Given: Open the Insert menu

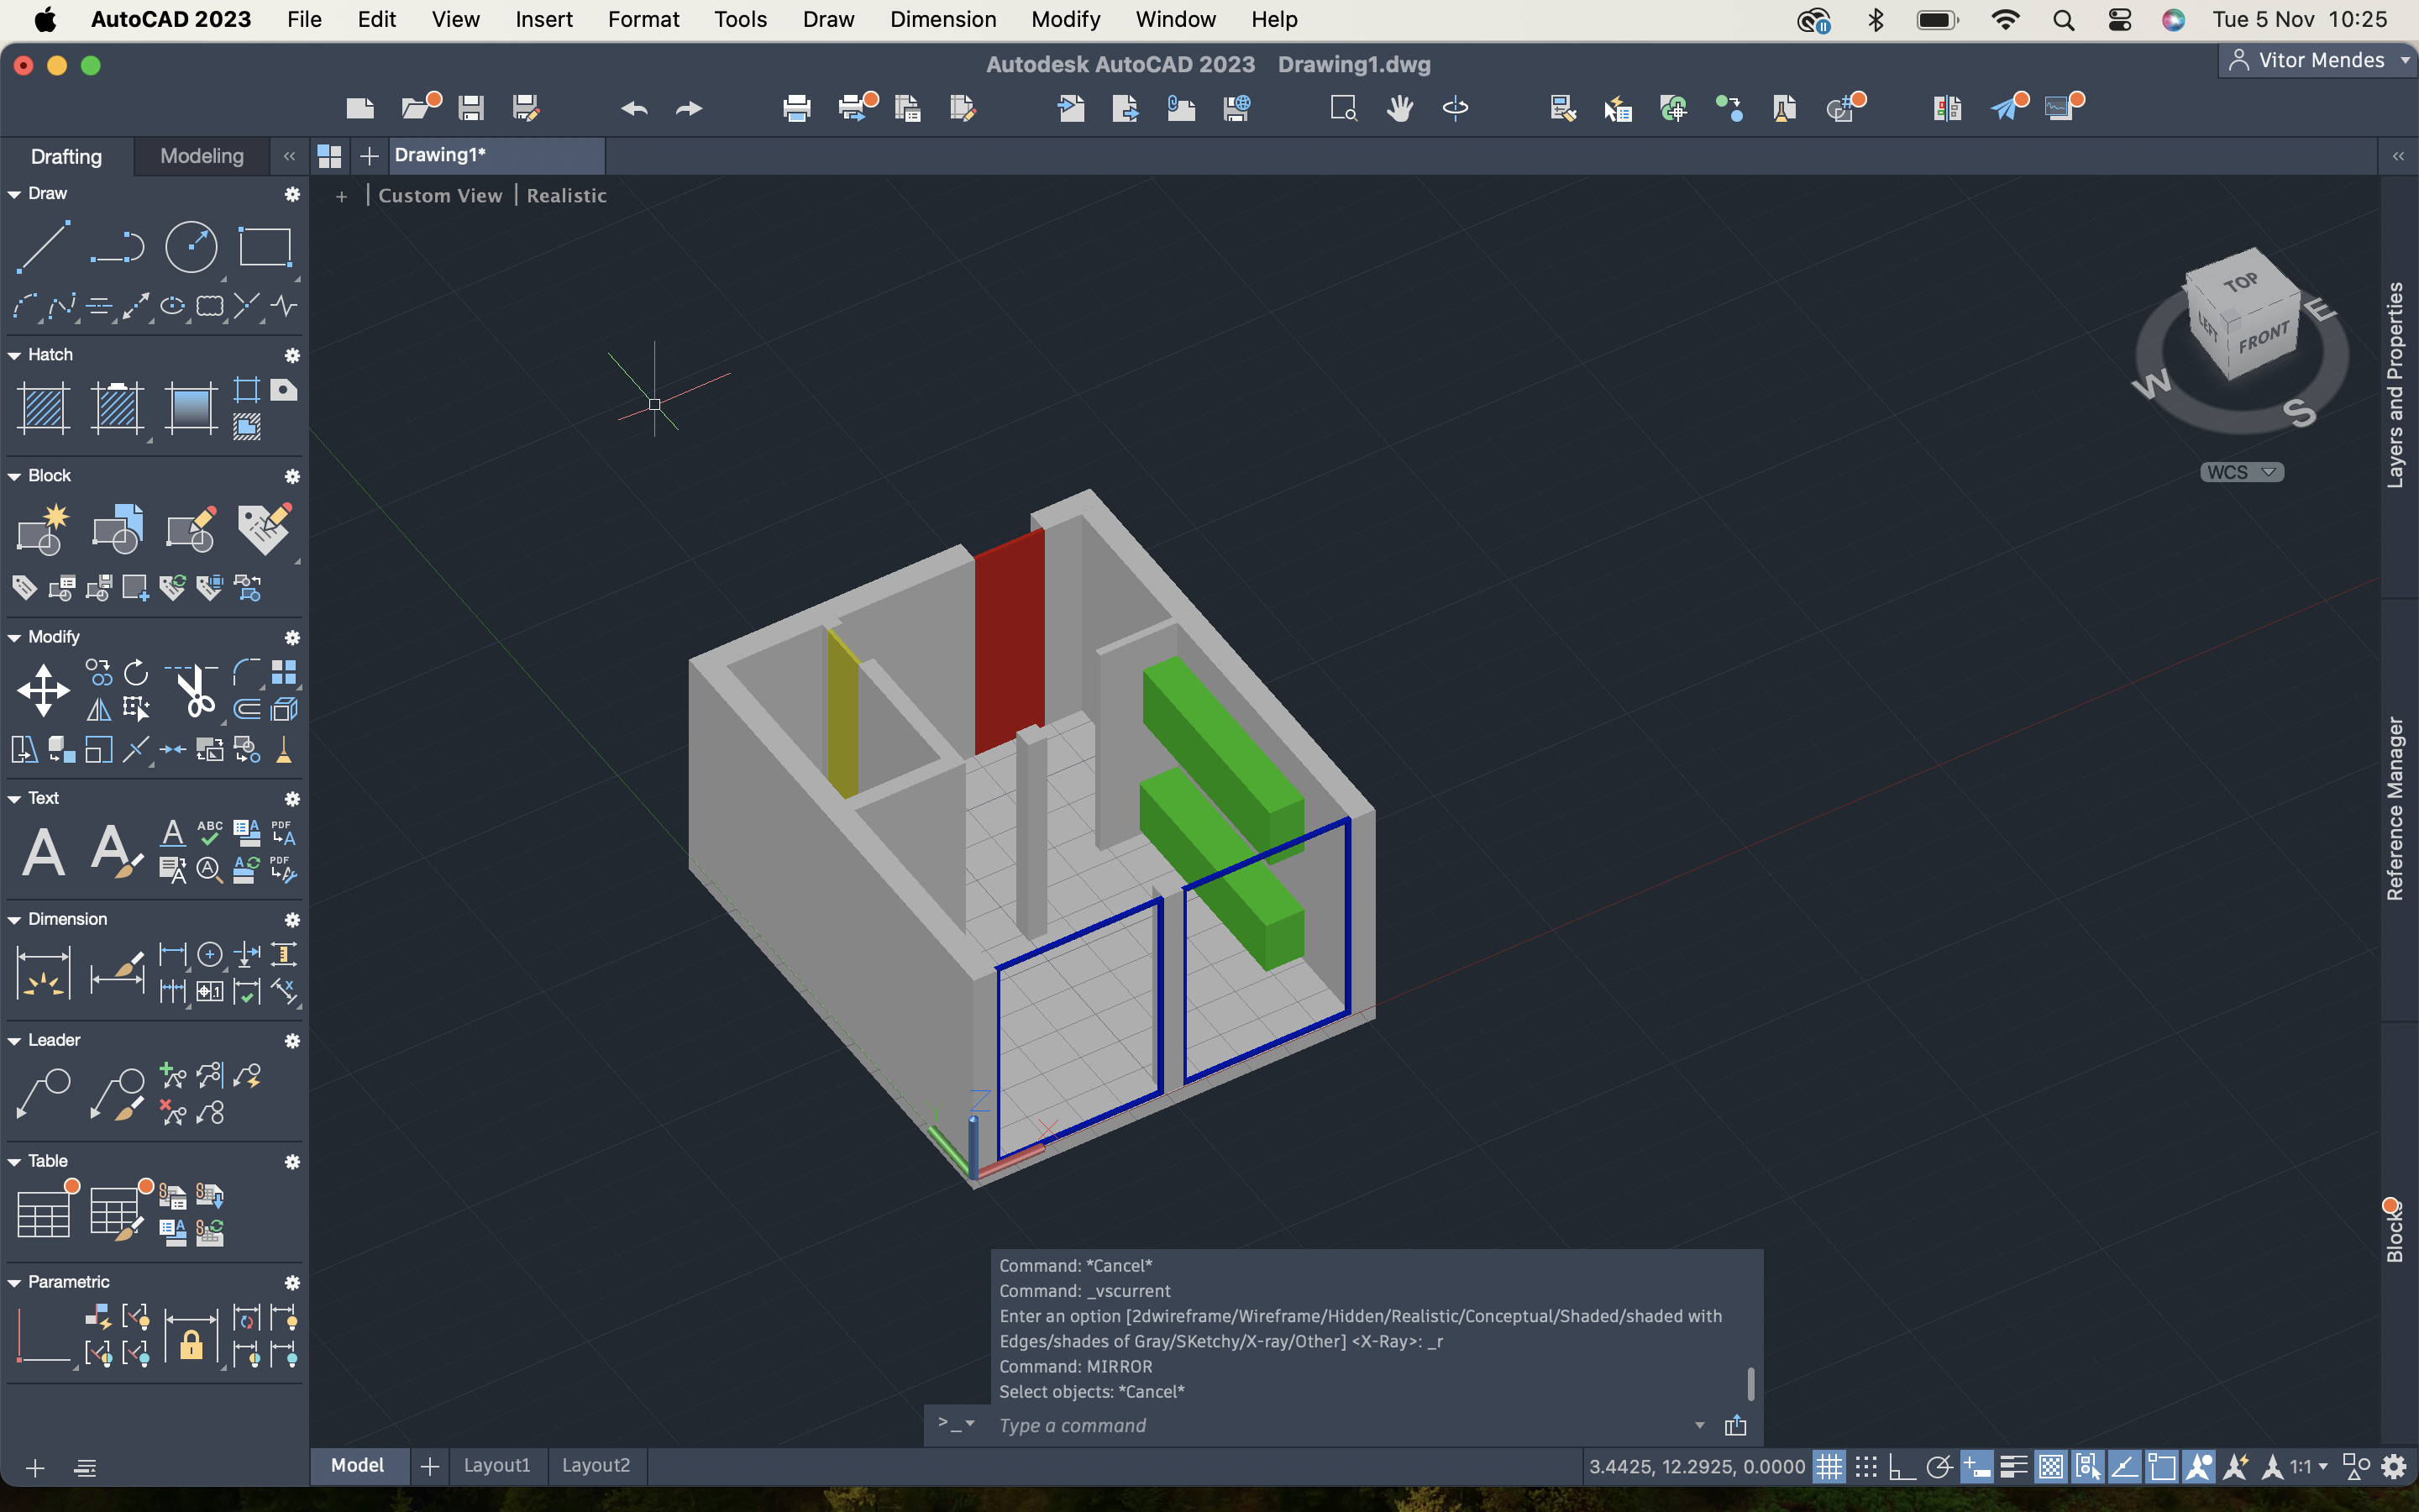Looking at the screenshot, I should coord(543,19).
